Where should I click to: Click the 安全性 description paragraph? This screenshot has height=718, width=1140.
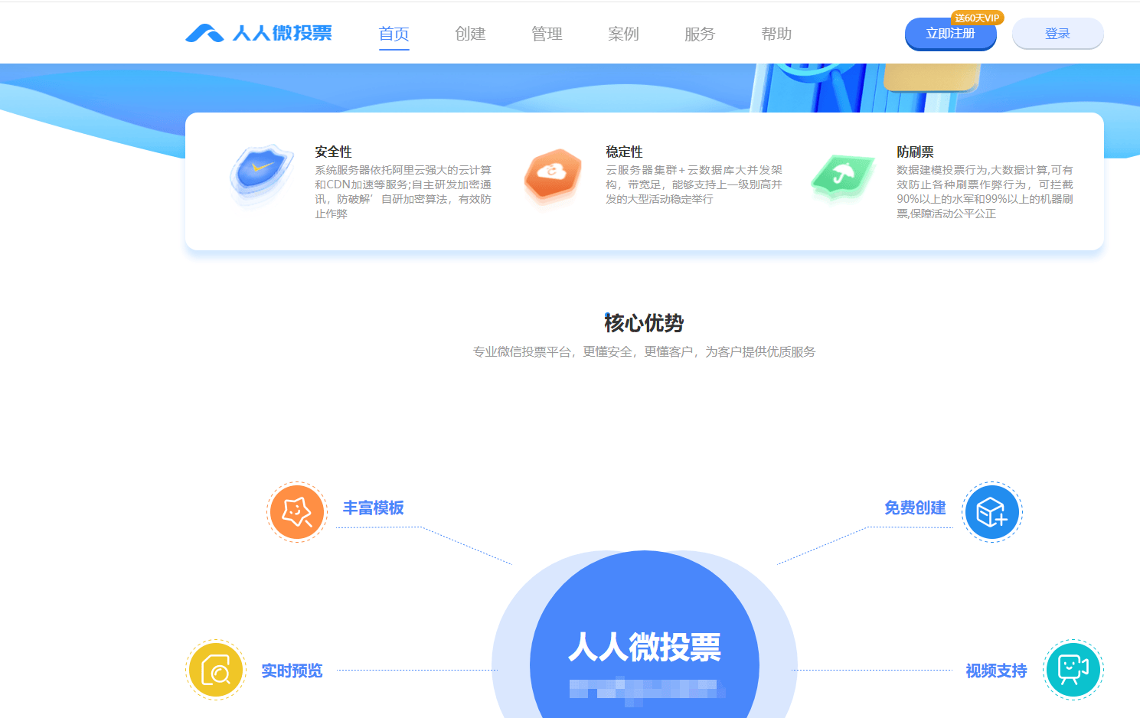click(x=403, y=191)
